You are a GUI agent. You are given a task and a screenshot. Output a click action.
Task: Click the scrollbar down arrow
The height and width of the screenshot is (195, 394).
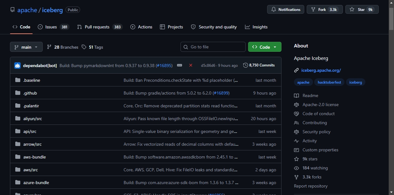pos(392,192)
